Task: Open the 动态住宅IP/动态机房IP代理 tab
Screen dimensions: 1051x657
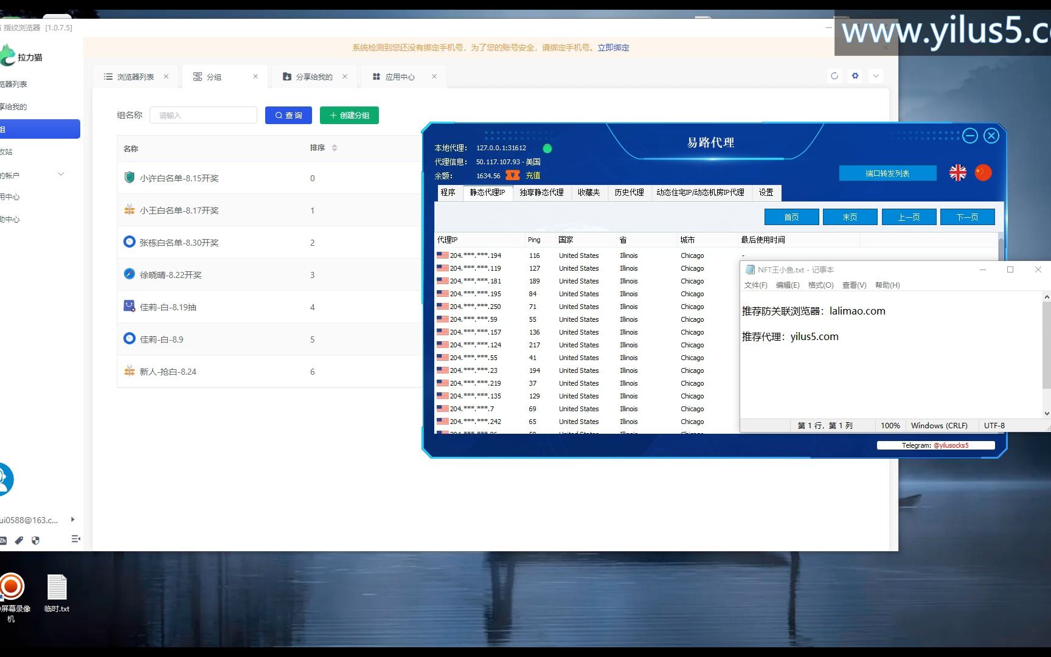Action: pos(700,192)
